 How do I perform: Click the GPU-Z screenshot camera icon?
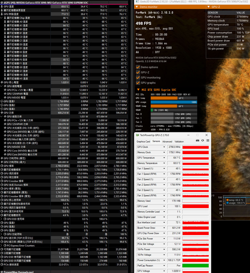197,140
